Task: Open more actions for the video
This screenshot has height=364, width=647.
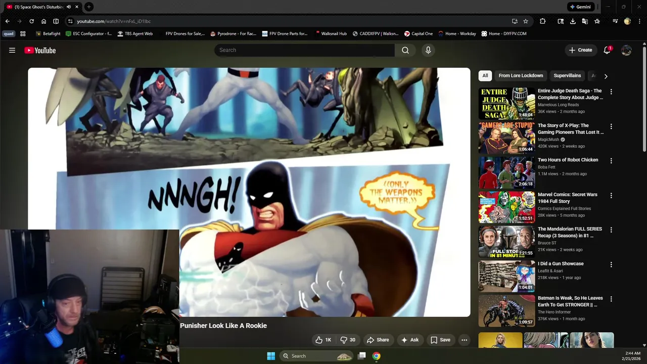Action: 464,340
